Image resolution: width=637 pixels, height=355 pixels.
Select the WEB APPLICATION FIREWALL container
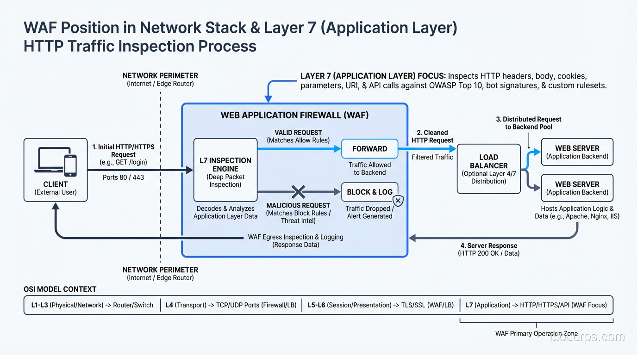[x=294, y=115]
